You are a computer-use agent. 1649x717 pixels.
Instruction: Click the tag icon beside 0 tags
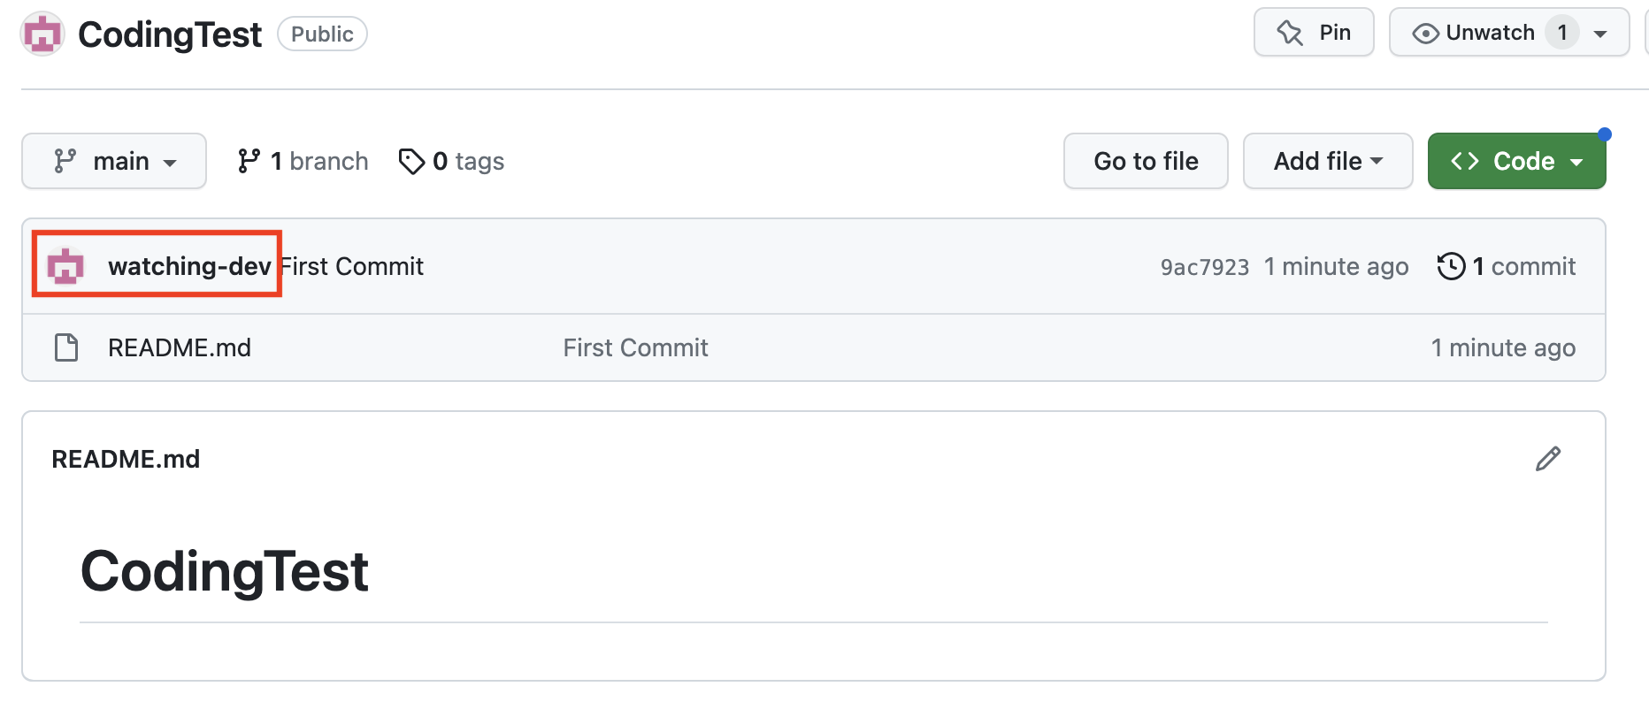[411, 161]
